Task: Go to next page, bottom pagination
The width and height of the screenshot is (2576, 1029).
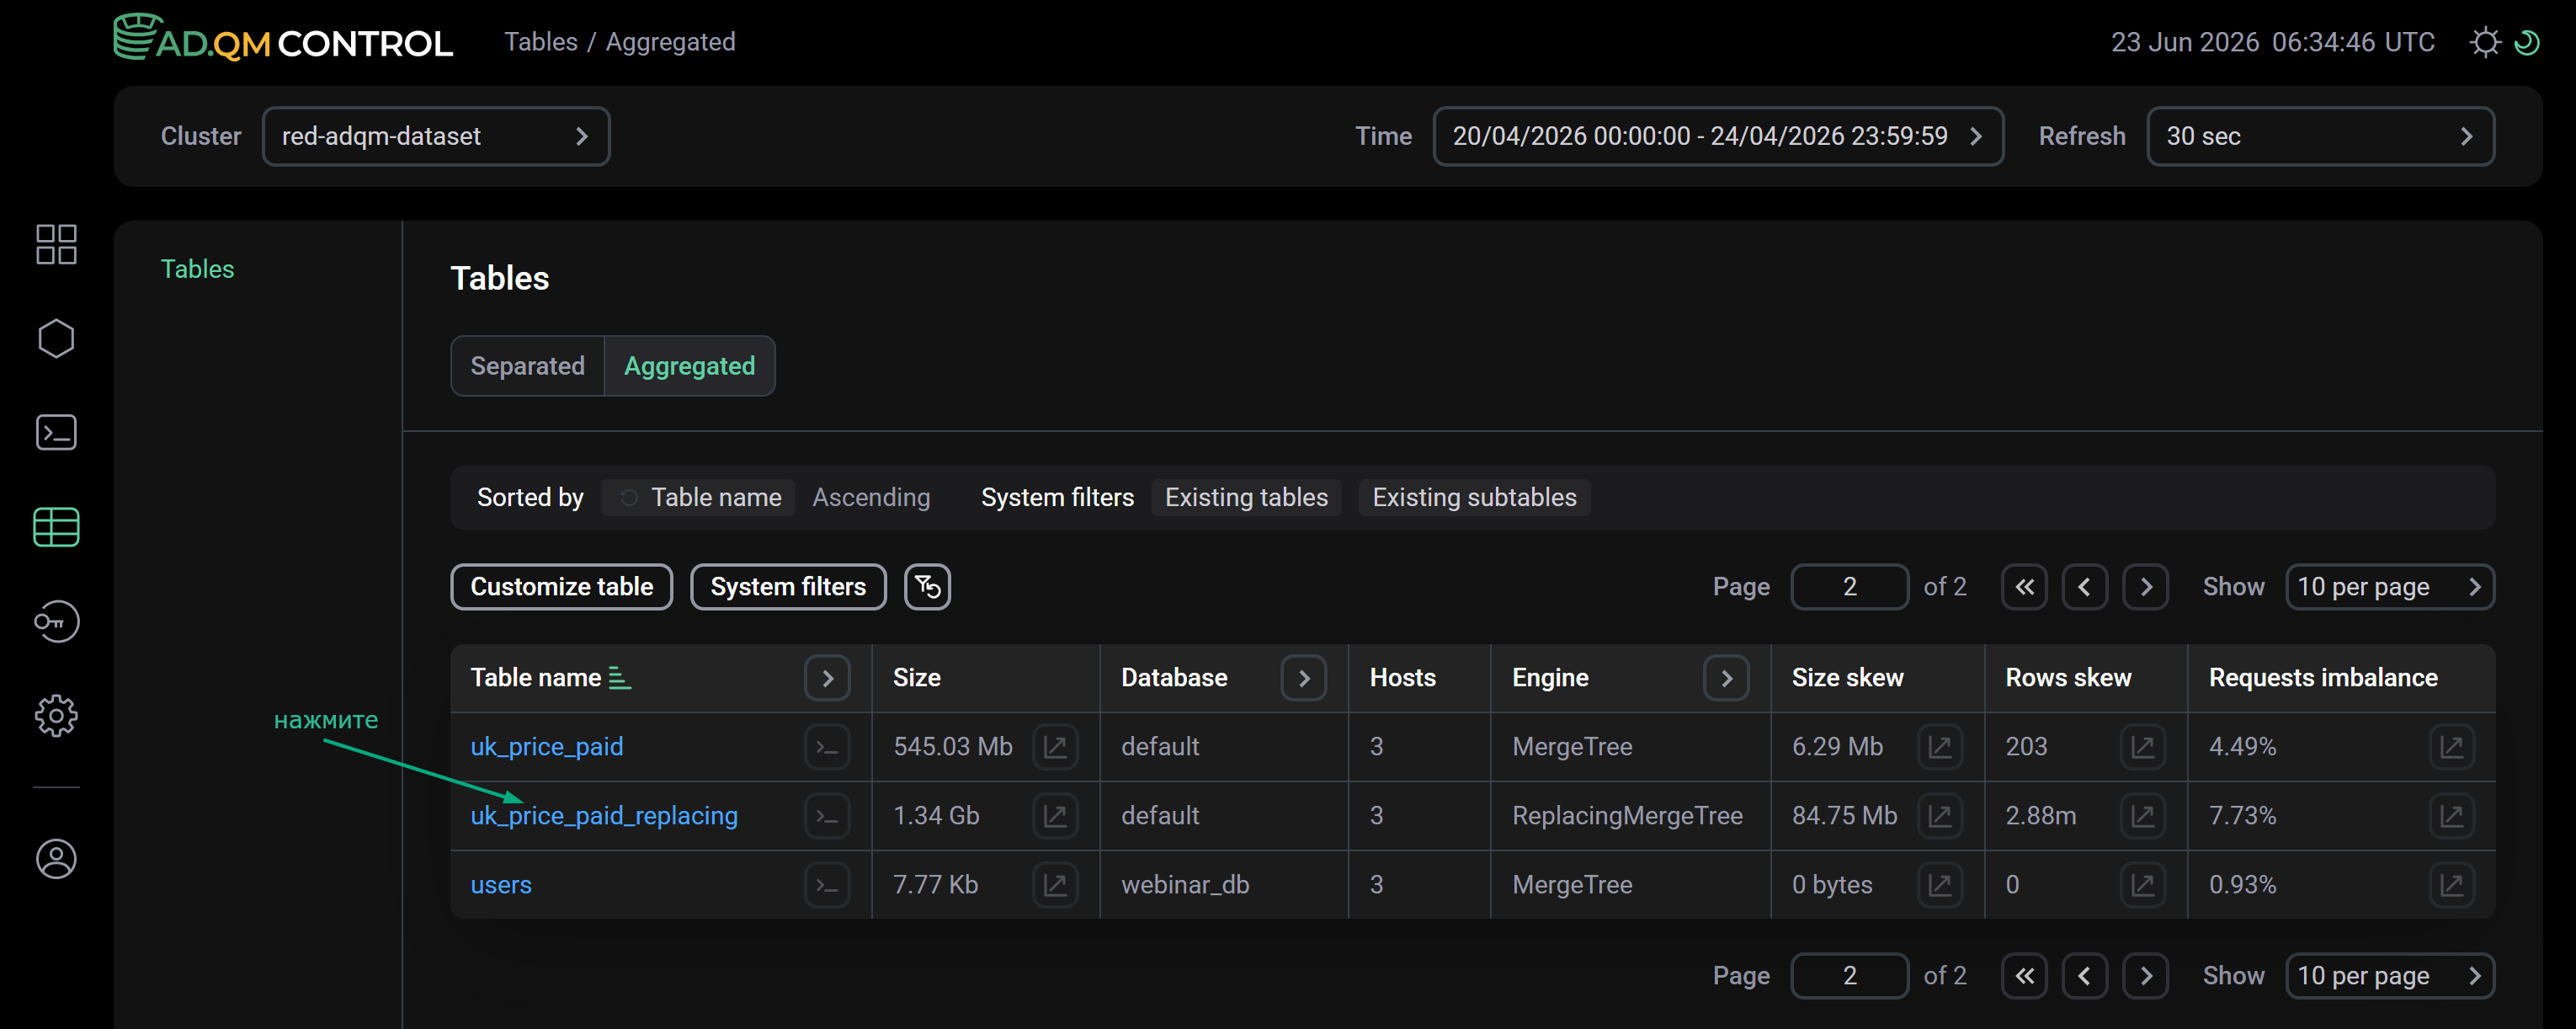Action: tap(2146, 976)
